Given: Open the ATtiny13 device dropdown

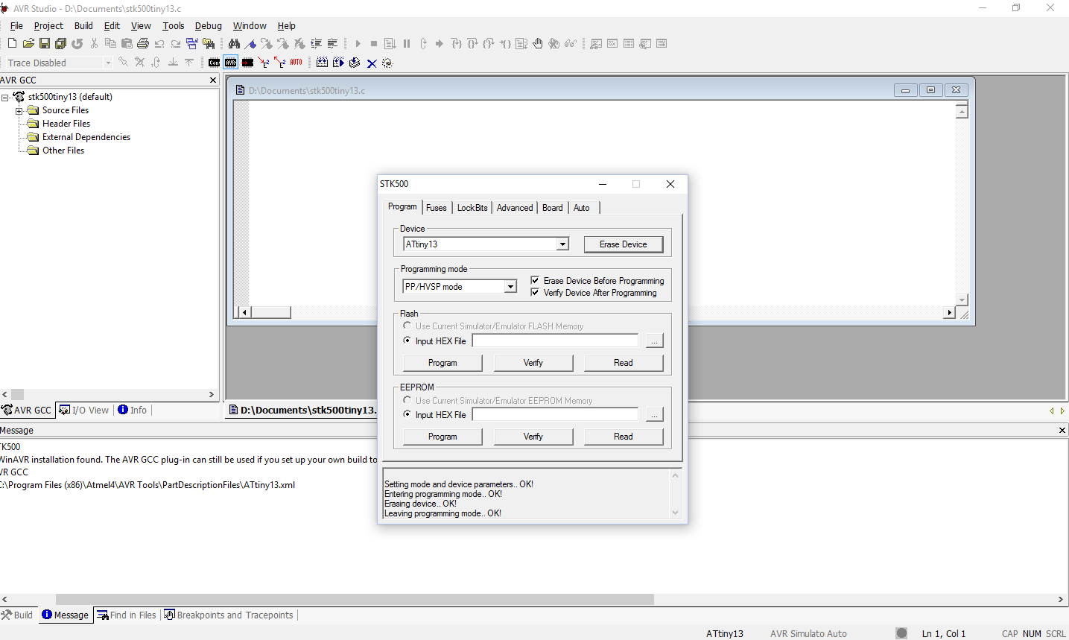Looking at the screenshot, I should [x=562, y=244].
